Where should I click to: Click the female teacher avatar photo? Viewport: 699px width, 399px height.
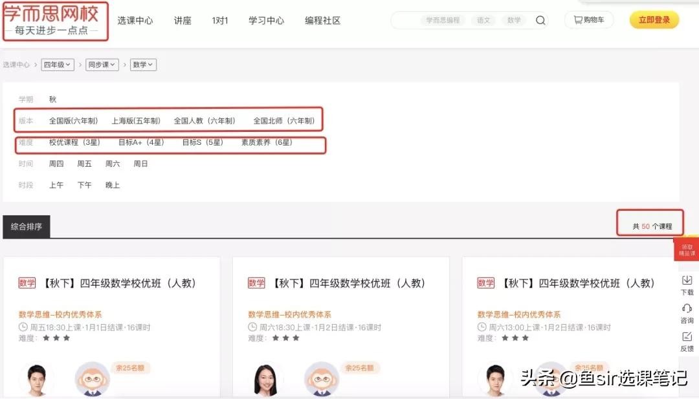265,379
